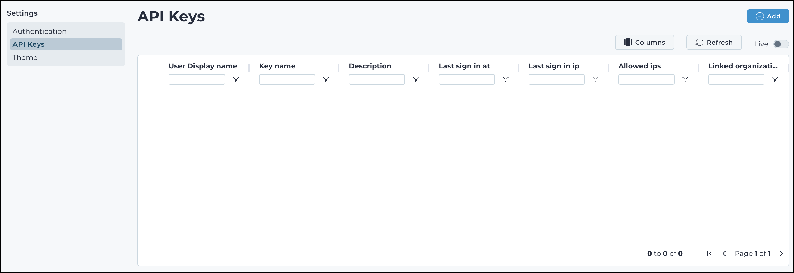Go to previous page of results

pos(724,253)
